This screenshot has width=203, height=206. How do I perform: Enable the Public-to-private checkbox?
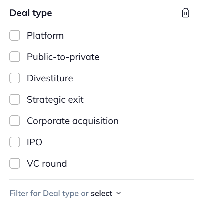point(15,57)
